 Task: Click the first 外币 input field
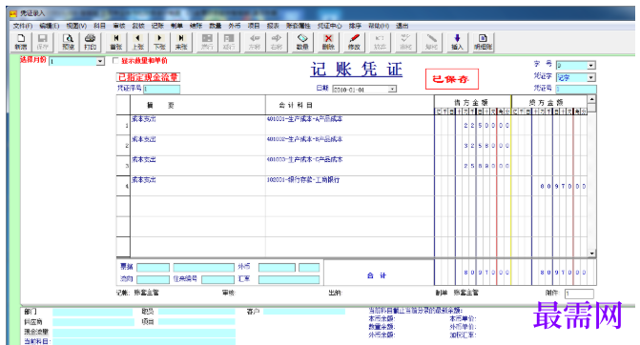(277, 268)
